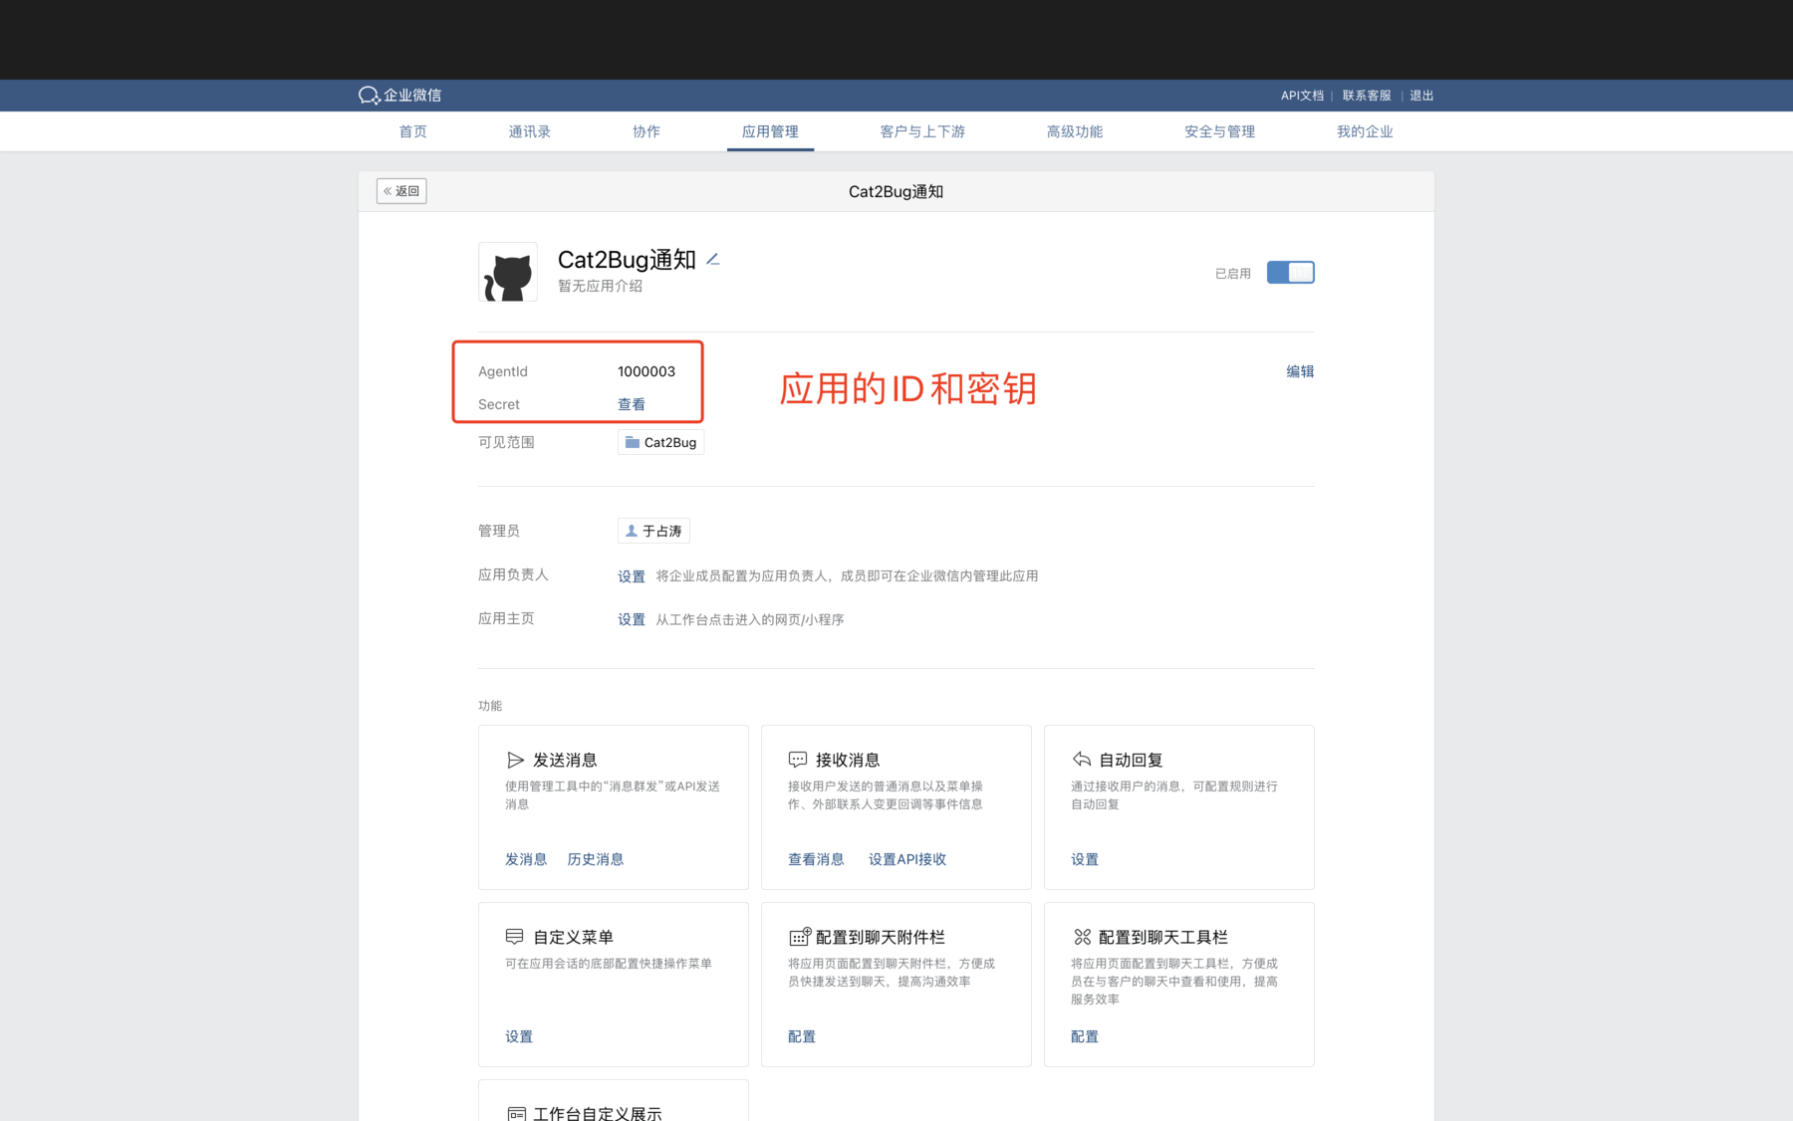Open the API文档 link

[x=1302, y=96]
